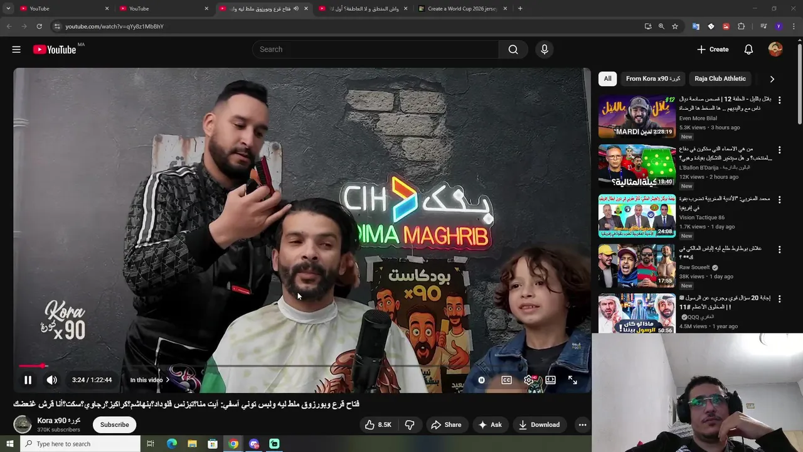Open the Chrome three-dot menu
The image size is (803, 452).
(794, 26)
